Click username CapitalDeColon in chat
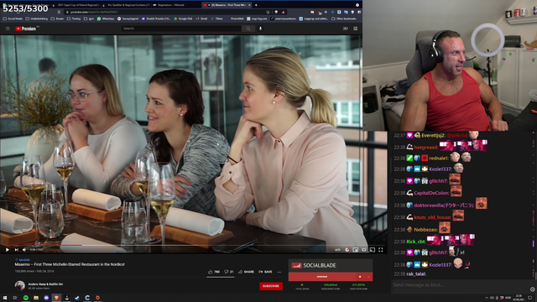The width and height of the screenshot is (537, 302). [x=431, y=193]
